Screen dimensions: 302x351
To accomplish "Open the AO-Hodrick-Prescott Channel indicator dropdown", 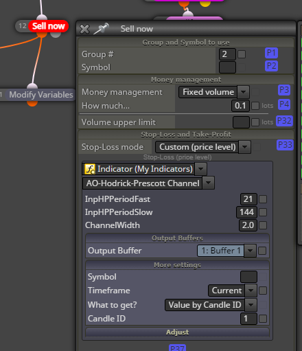I will click(x=148, y=183).
